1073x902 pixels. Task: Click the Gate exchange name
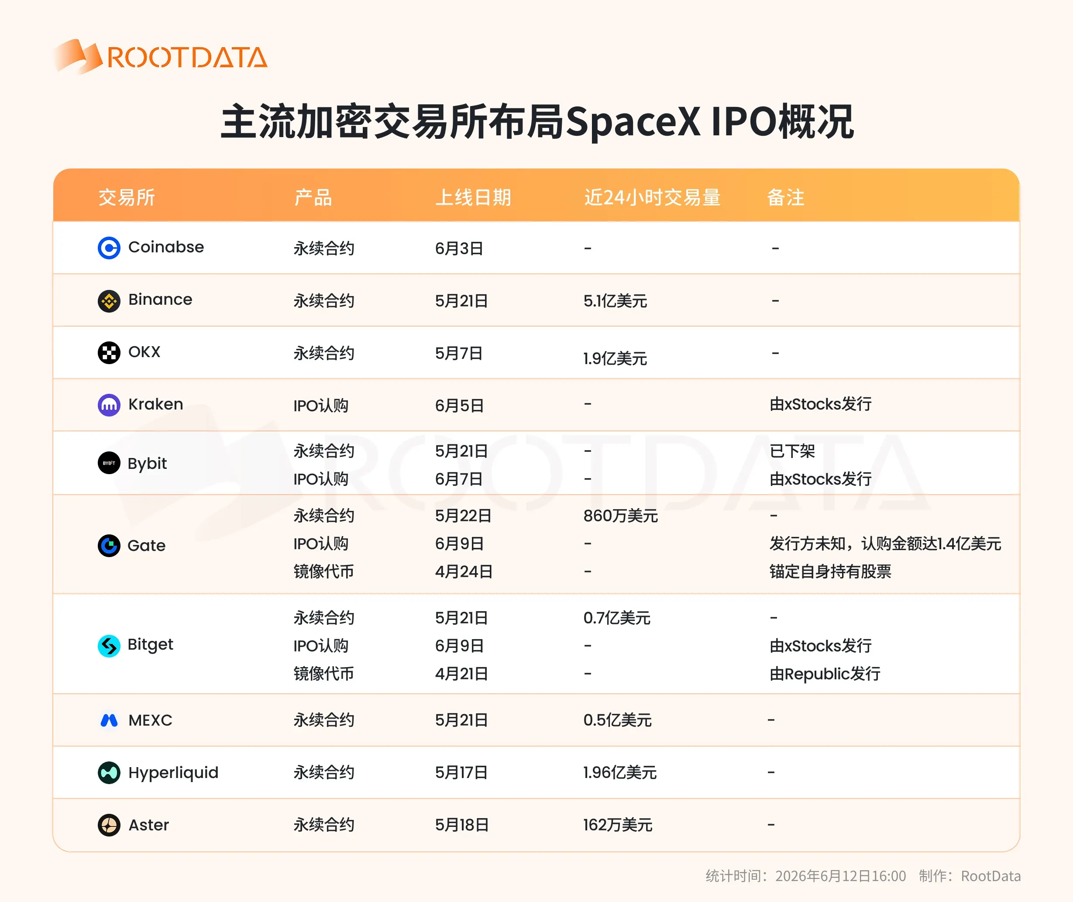tap(147, 546)
